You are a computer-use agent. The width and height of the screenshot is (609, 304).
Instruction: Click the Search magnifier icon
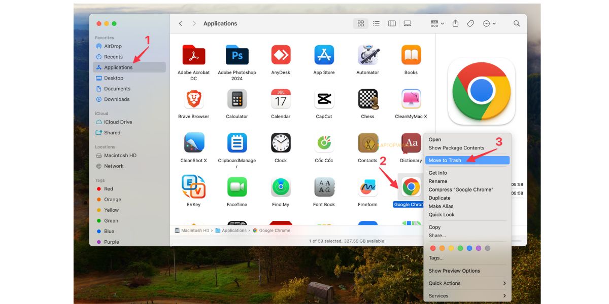517,23
